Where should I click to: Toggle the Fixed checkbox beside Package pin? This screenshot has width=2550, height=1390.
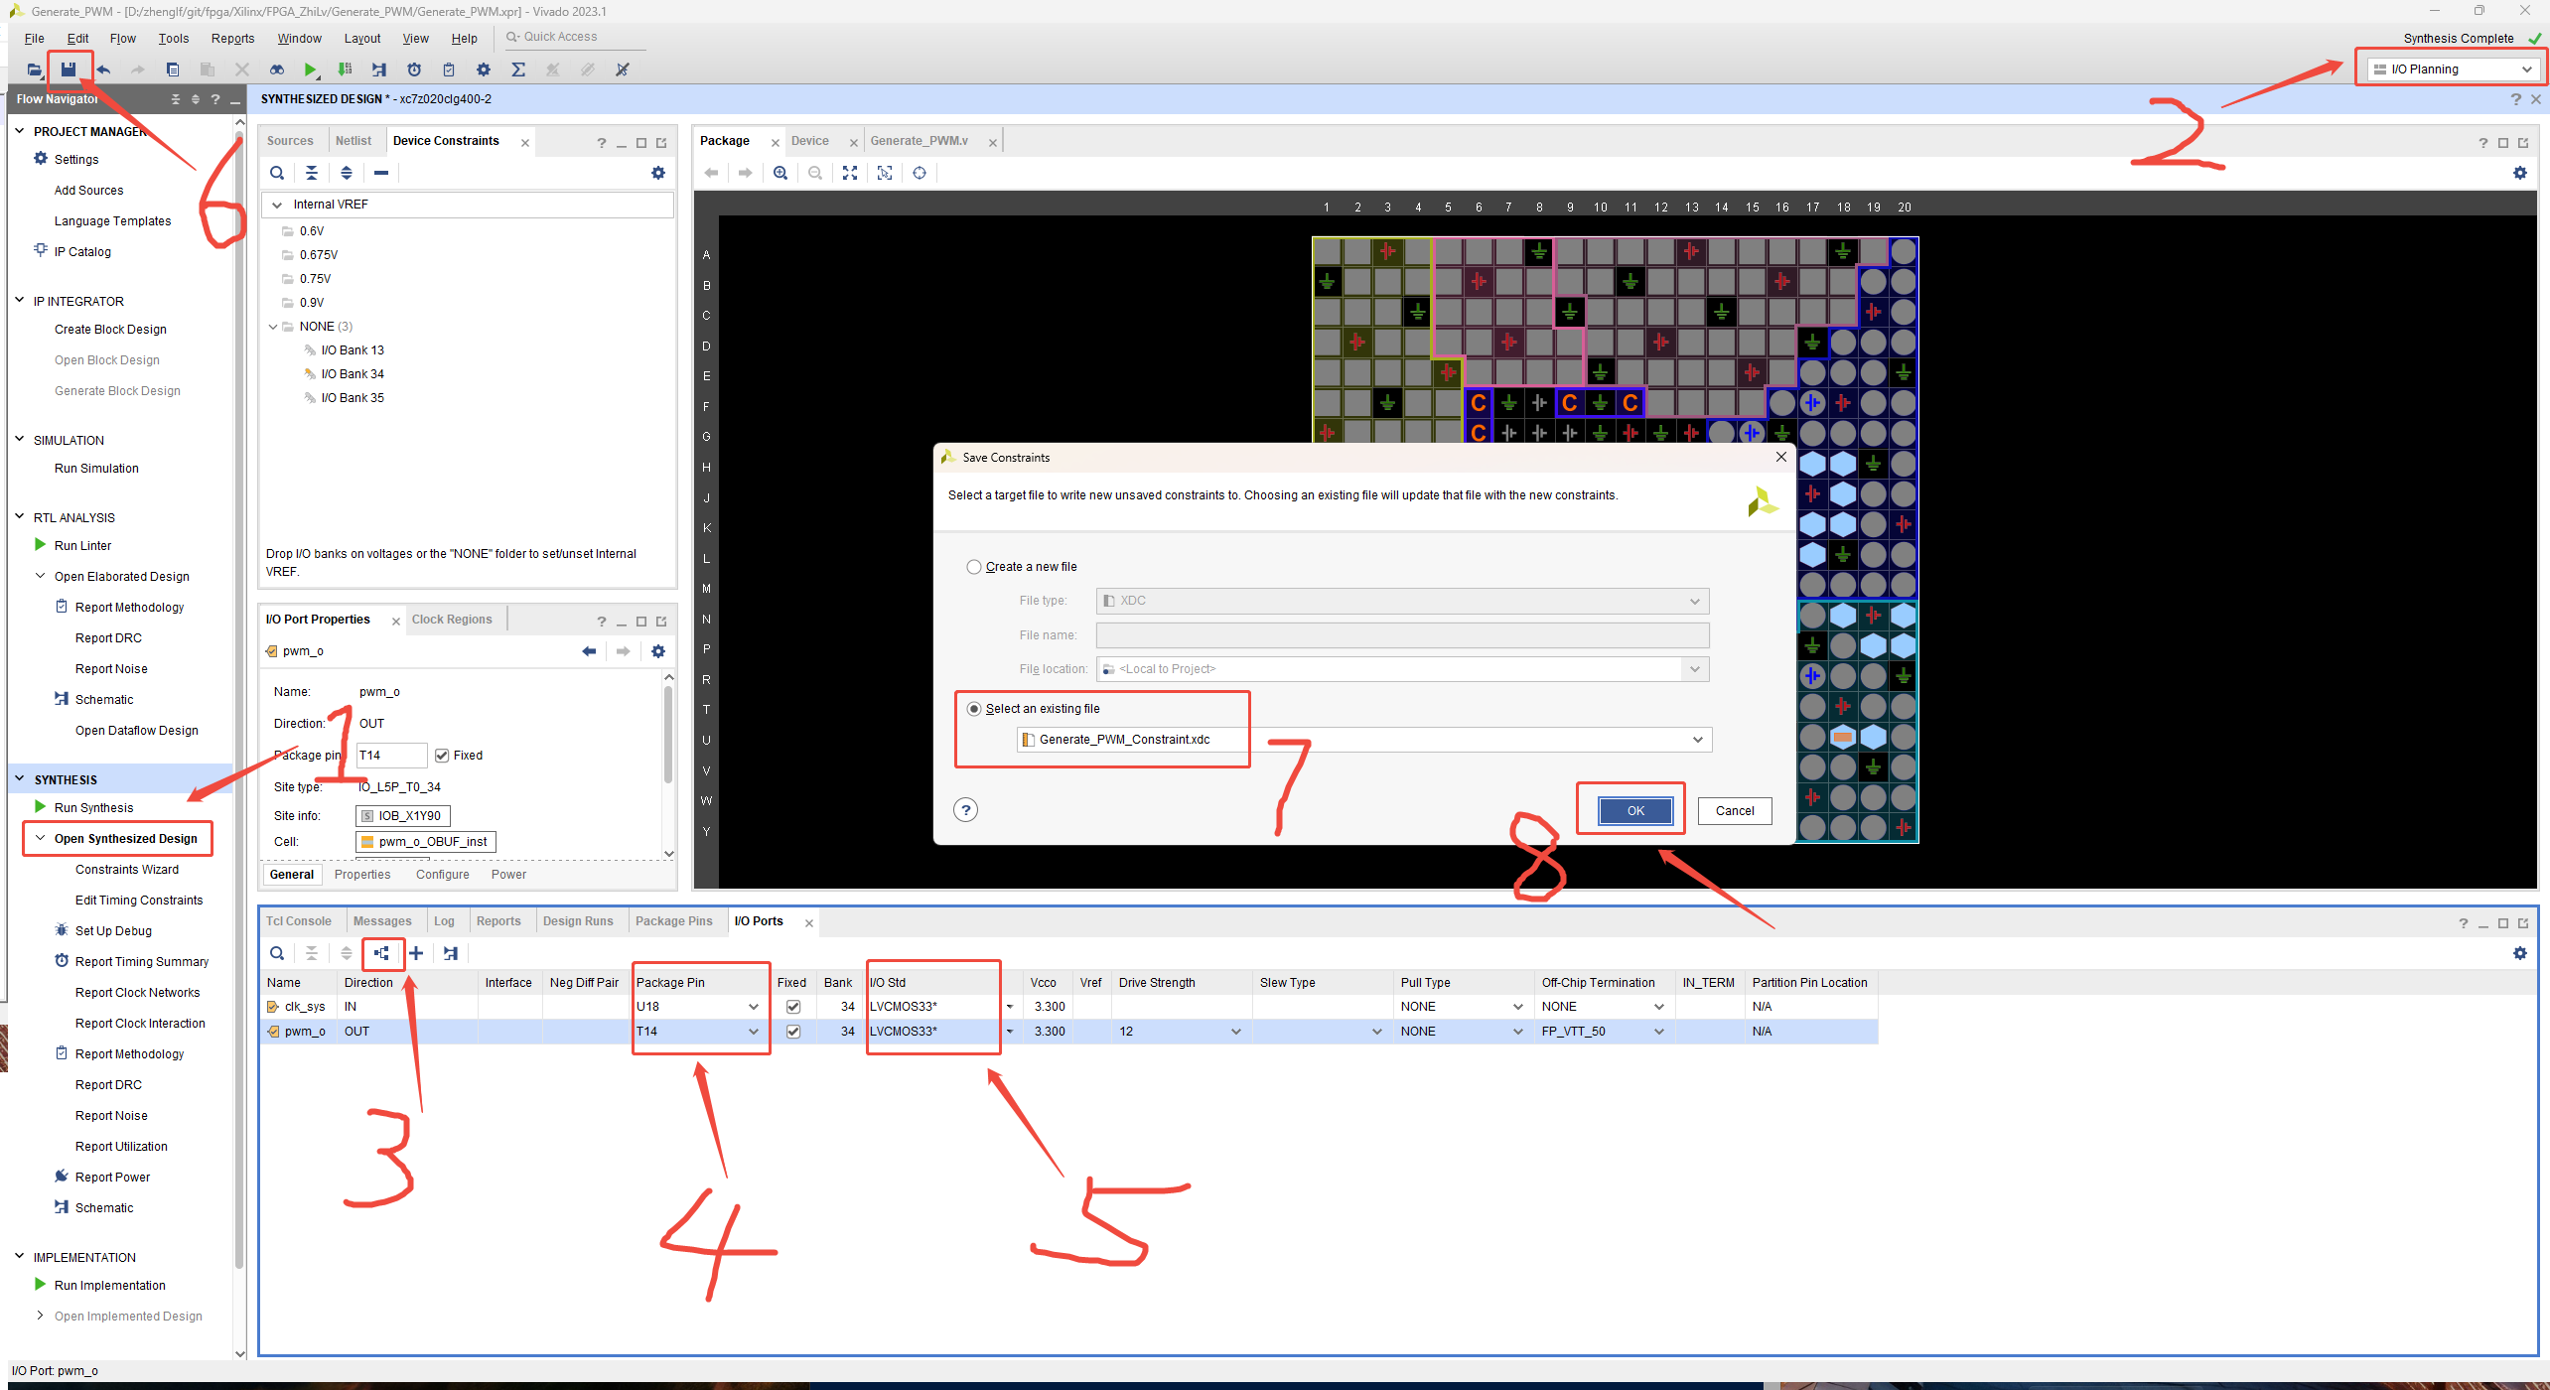click(442, 756)
